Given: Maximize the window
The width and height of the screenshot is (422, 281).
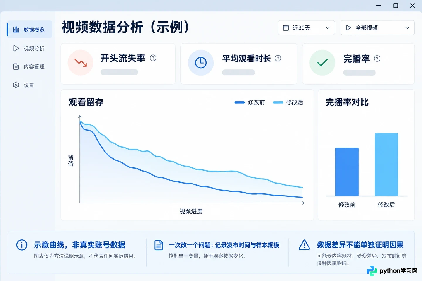Looking at the screenshot, I should [396, 6].
